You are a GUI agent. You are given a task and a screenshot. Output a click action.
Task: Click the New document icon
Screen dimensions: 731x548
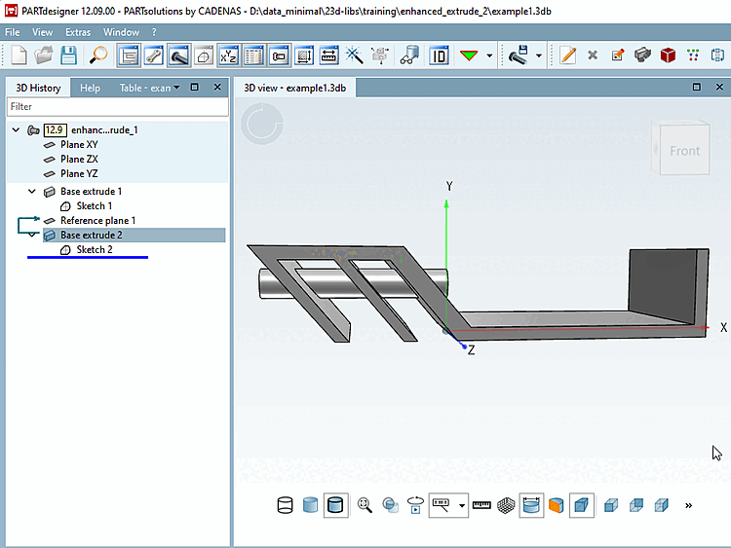19,55
